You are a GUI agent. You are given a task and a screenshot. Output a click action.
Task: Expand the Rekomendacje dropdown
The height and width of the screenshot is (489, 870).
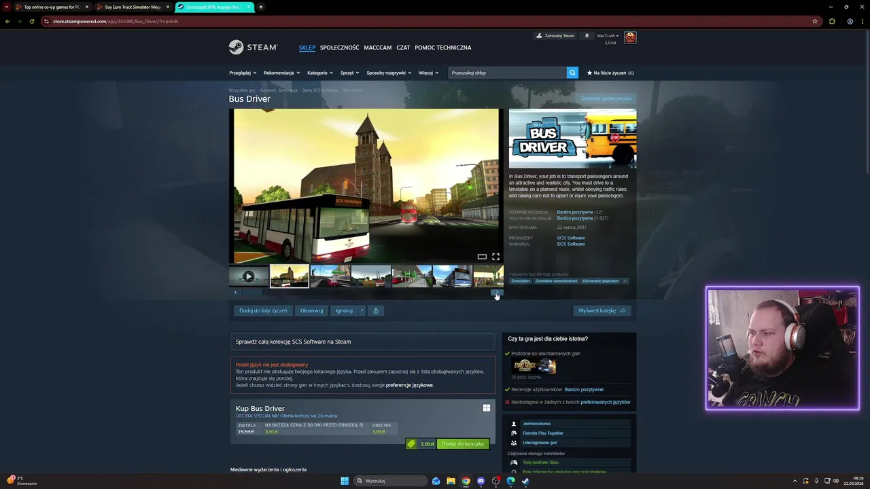(281, 73)
